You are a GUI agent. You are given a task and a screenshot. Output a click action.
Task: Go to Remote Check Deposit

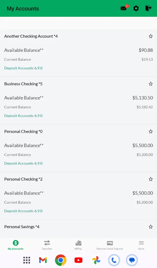click(110, 245)
